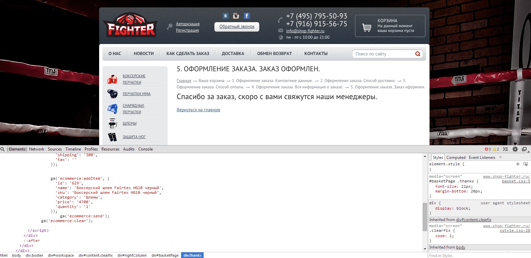Click the Регистрация link
Screen dimensions: 531x258
[187, 30]
